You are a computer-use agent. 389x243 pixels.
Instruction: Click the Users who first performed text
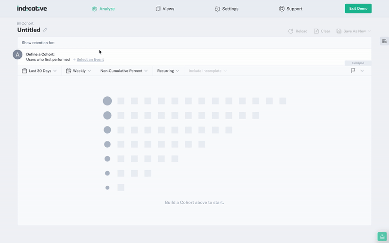48,59
